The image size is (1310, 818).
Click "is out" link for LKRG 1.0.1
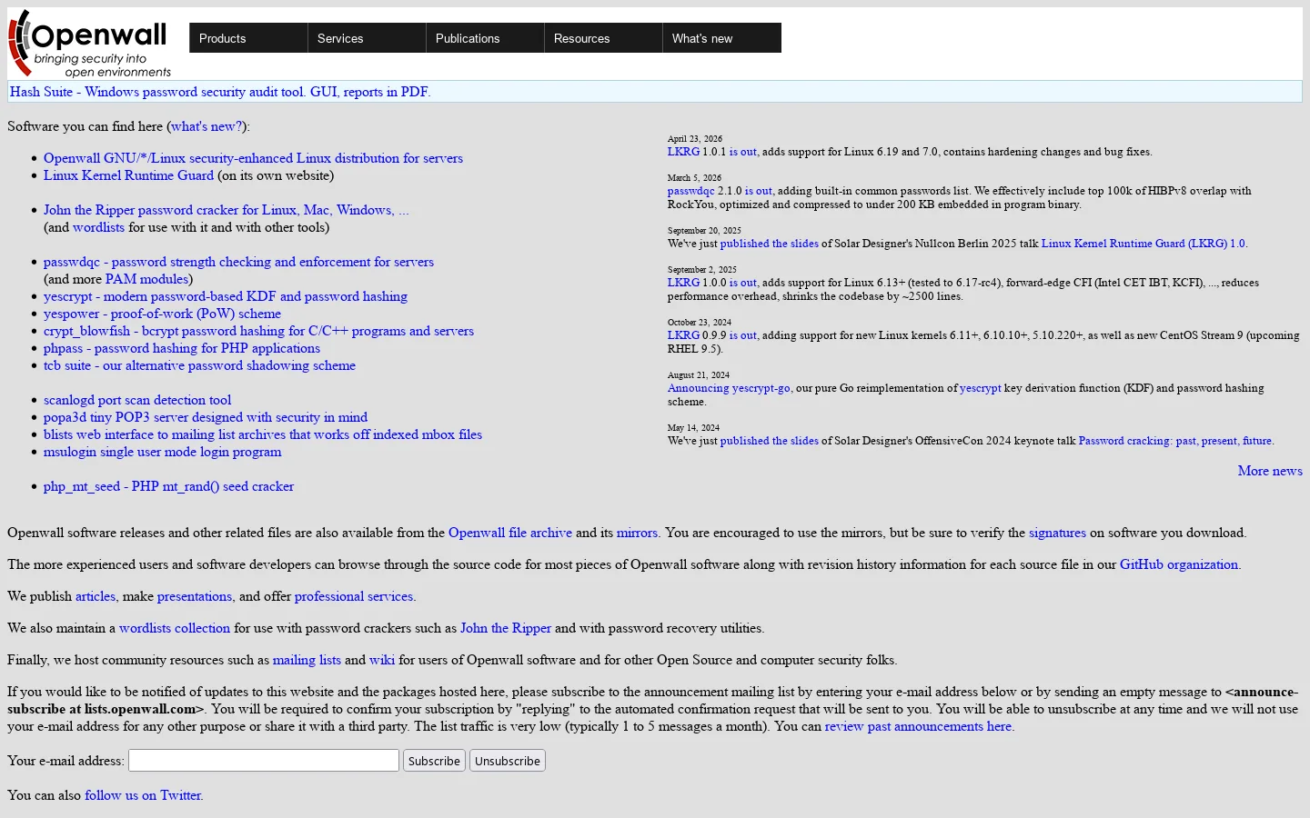pyautogui.click(x=742, y=152)
